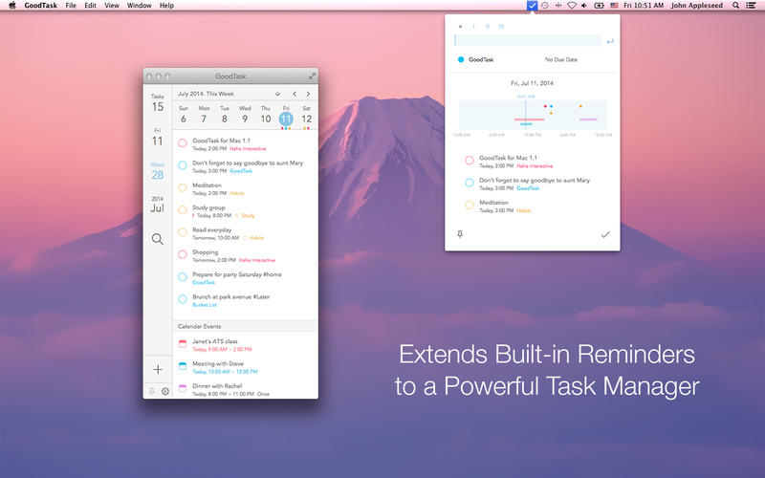Open the File menu
The width and height of the screenshot is (765, 478).
pyautogui.click(x=71, y=6)
